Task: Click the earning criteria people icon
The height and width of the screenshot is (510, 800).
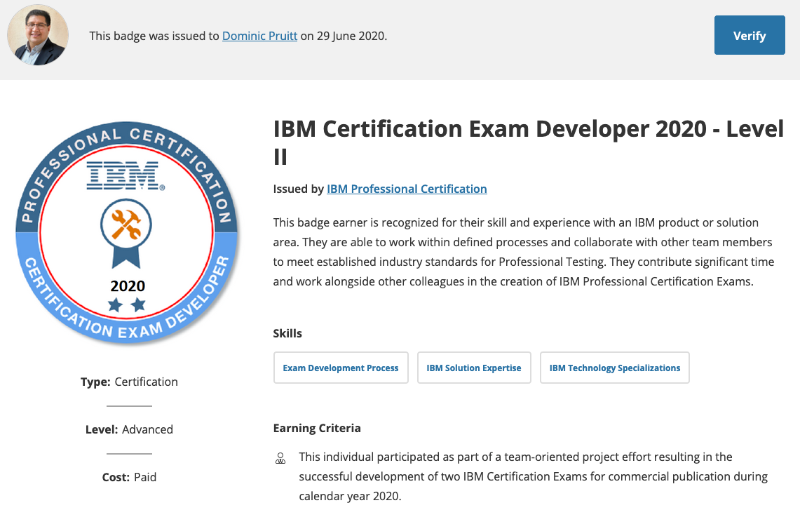Action: click(x=280, y=459)
